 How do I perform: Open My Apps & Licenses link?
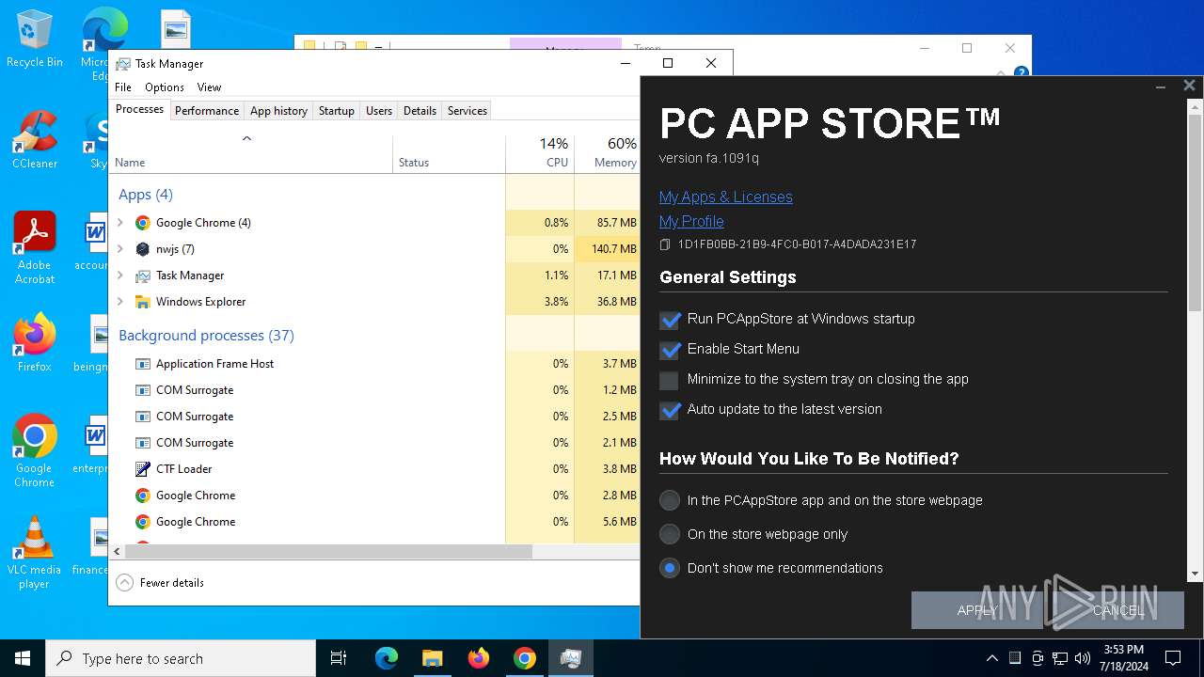725,197
